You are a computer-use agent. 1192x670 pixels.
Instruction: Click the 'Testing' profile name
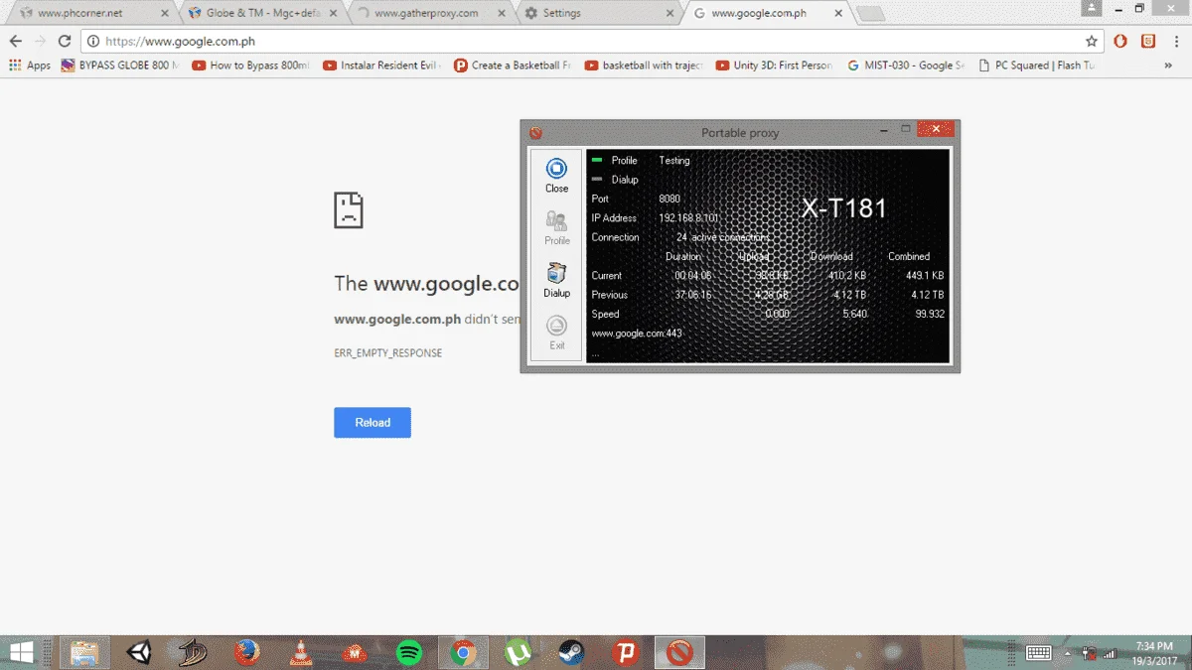tap(674, 160)
